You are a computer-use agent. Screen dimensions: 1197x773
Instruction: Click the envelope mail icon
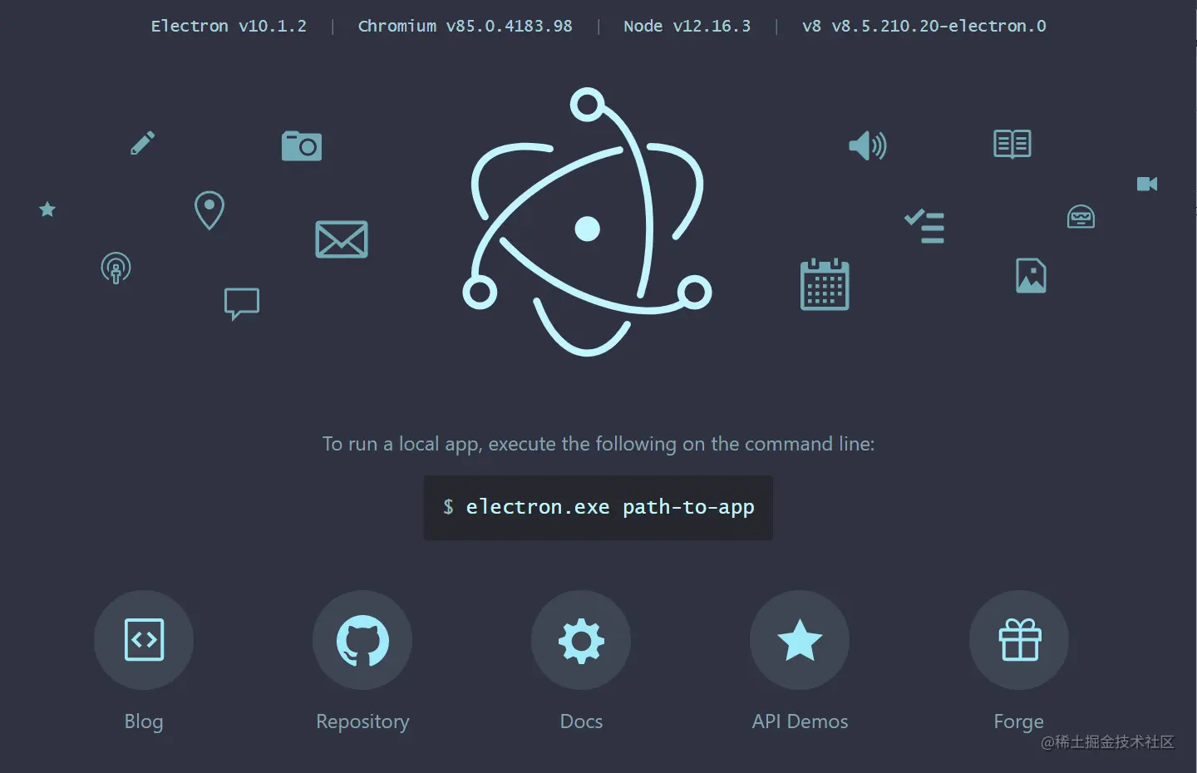(x=342, y=239)
